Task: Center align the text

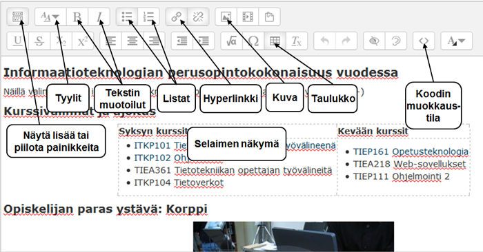Action: click(x=132, y=41)
